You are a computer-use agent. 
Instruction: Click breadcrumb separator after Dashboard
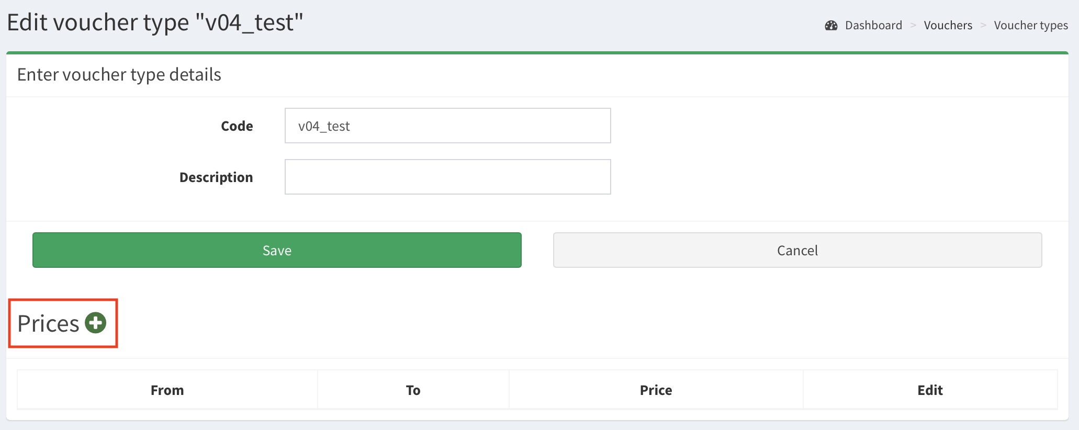point(913,26)
